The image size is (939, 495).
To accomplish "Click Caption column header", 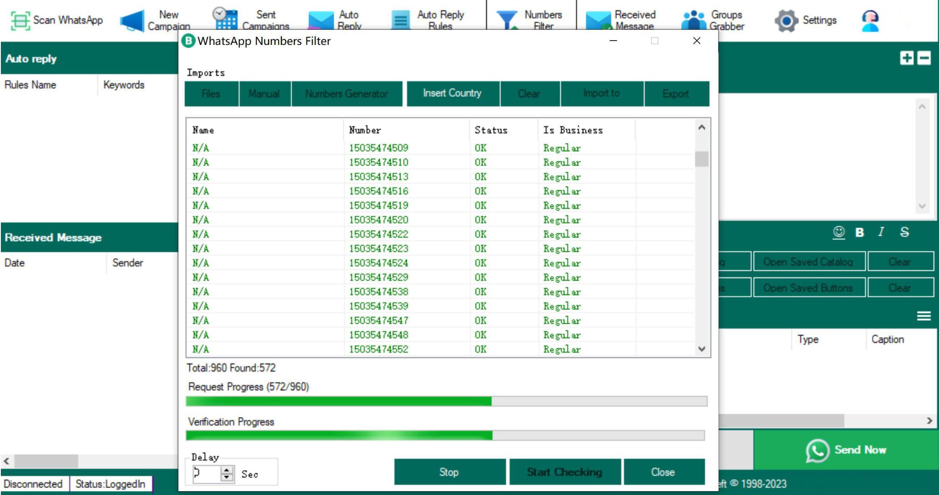I will click(x=901, y=339).
